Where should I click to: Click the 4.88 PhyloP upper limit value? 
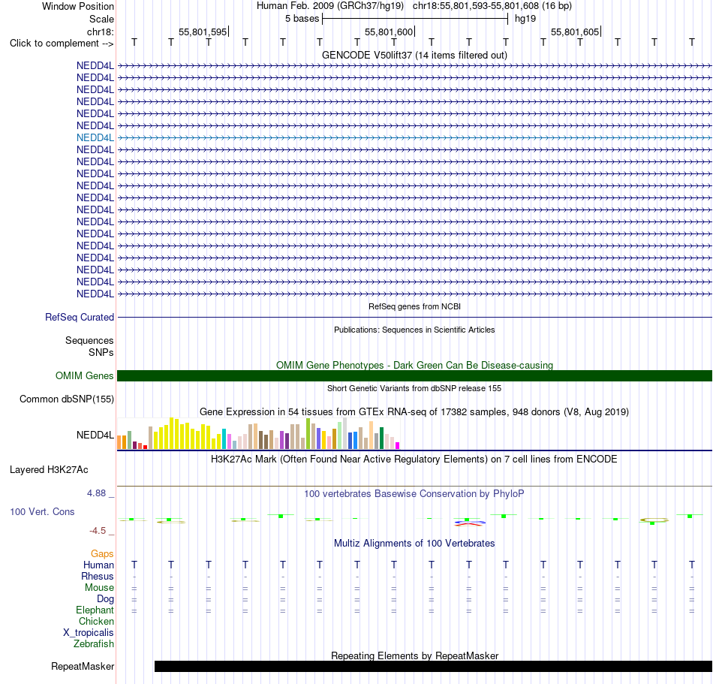[96, 493]
